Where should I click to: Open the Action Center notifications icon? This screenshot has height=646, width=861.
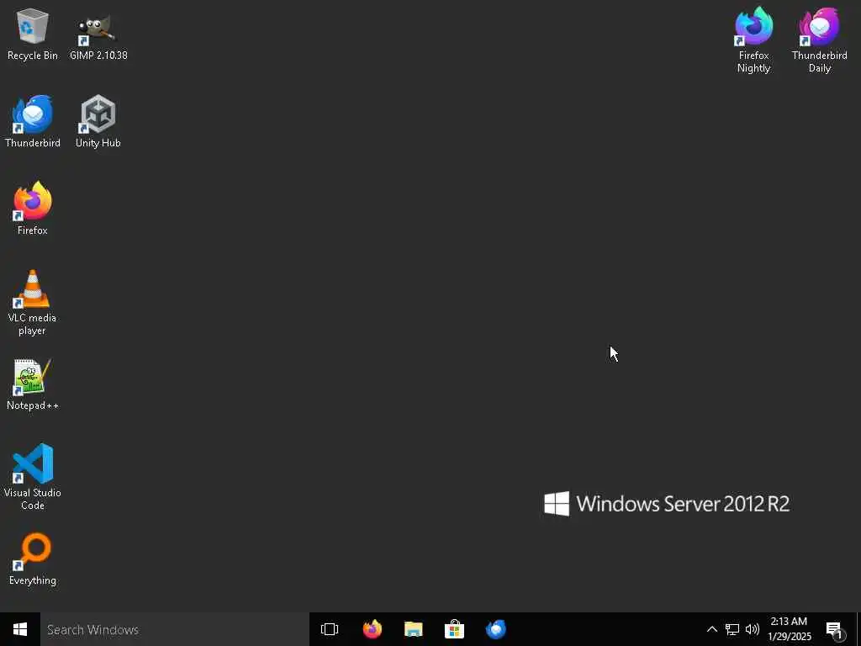(835, 629)
